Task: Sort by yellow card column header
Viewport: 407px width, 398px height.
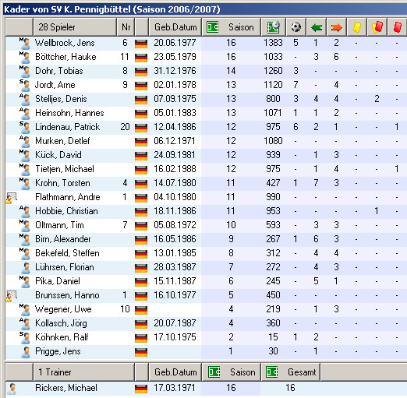Action: pos(356,27)
